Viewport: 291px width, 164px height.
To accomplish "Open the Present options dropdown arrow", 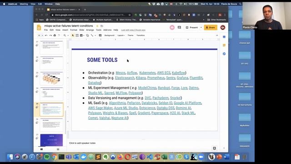I will (x=201, y=27).
